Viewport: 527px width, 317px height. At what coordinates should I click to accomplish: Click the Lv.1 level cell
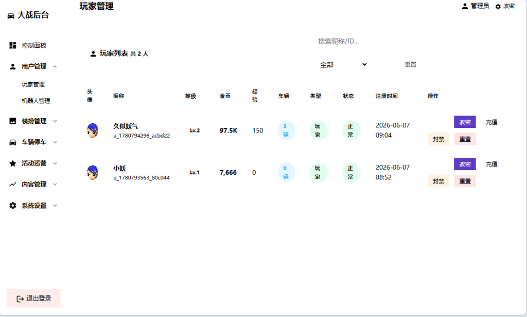(x=195, y=173)
